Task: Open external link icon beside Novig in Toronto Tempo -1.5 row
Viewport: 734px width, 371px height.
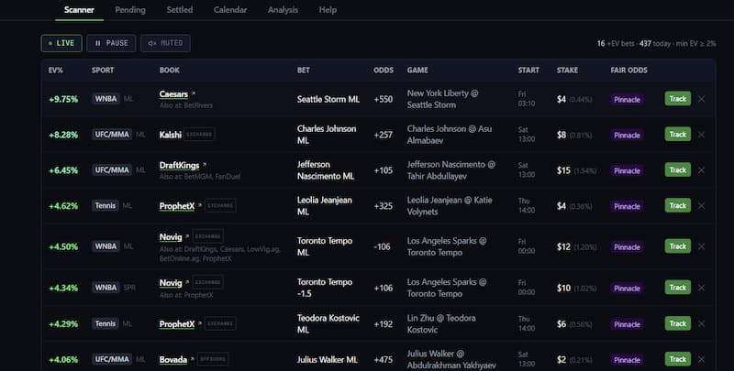Action: pyautogui.click(x=187, y=283)
